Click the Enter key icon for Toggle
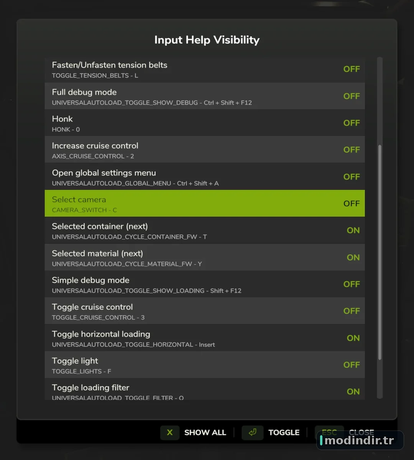The height and width of the screenshot is (460, 414). pyautogui.click(x=252, y=432)
